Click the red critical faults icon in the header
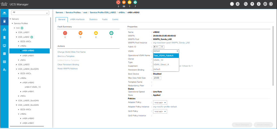The height and width of the screenshot is (129, 277). pyautogui.click(x=118, y=2)
